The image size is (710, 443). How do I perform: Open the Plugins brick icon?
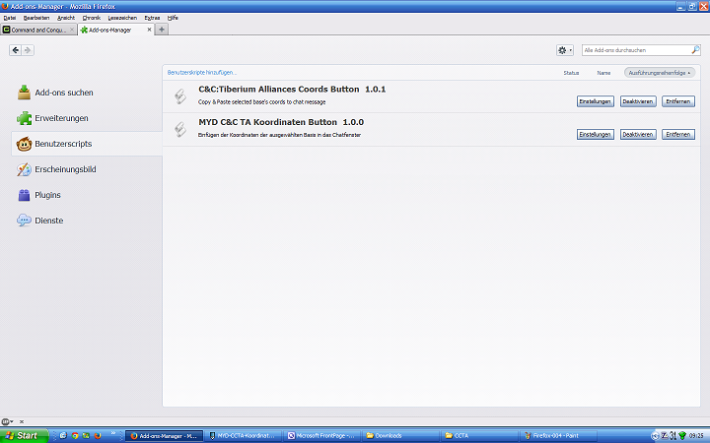[x=24, y=195]
